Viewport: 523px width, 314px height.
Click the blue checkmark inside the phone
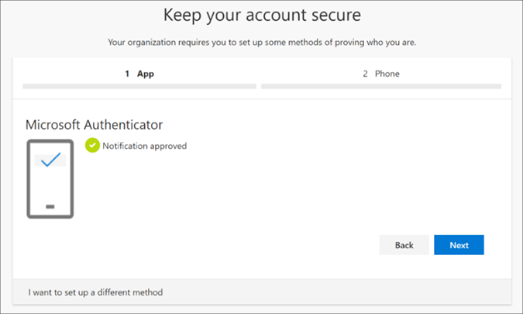point(50,160)
